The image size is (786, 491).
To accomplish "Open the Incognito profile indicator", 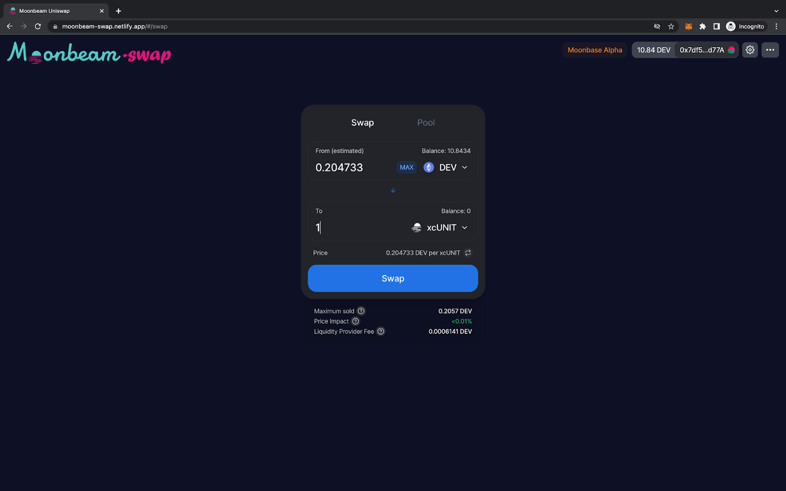I will click(745, 26).
